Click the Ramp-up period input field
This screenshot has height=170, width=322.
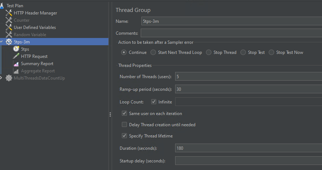248,89
